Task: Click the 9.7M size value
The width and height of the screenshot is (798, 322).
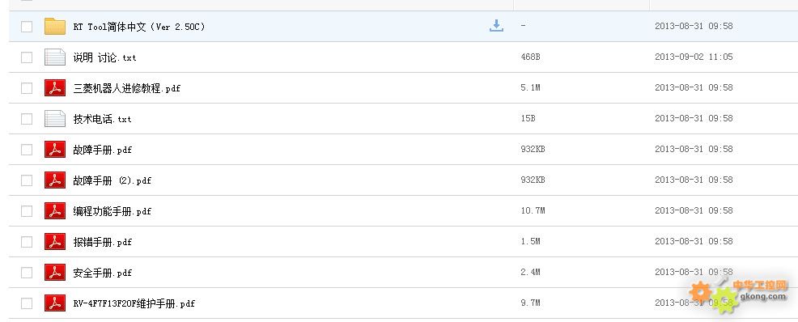Action: 530,303
